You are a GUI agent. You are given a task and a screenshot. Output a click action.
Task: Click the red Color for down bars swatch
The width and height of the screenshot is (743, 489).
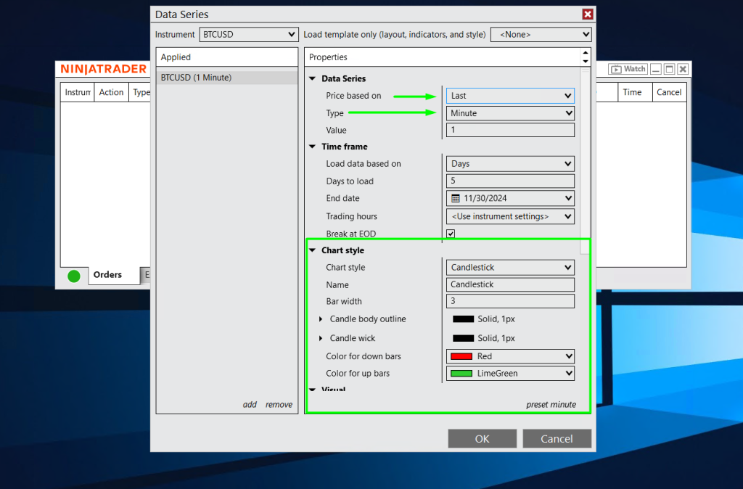tap(461, 356)
